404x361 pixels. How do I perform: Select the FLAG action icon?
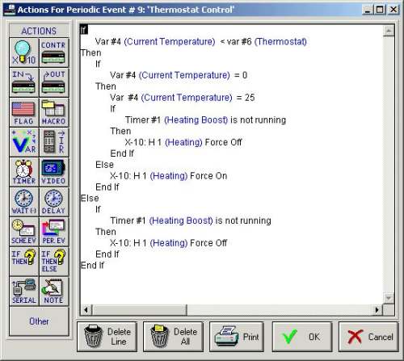click(x=24, y=112)
